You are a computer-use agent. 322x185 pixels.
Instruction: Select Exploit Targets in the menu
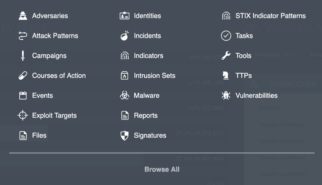coord(54,116)
